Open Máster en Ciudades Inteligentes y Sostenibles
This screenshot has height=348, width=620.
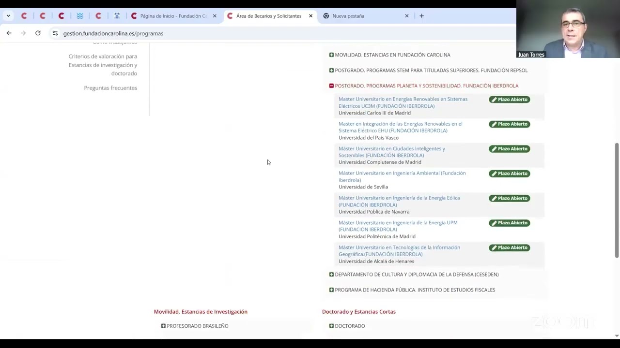tap(392, 152)
